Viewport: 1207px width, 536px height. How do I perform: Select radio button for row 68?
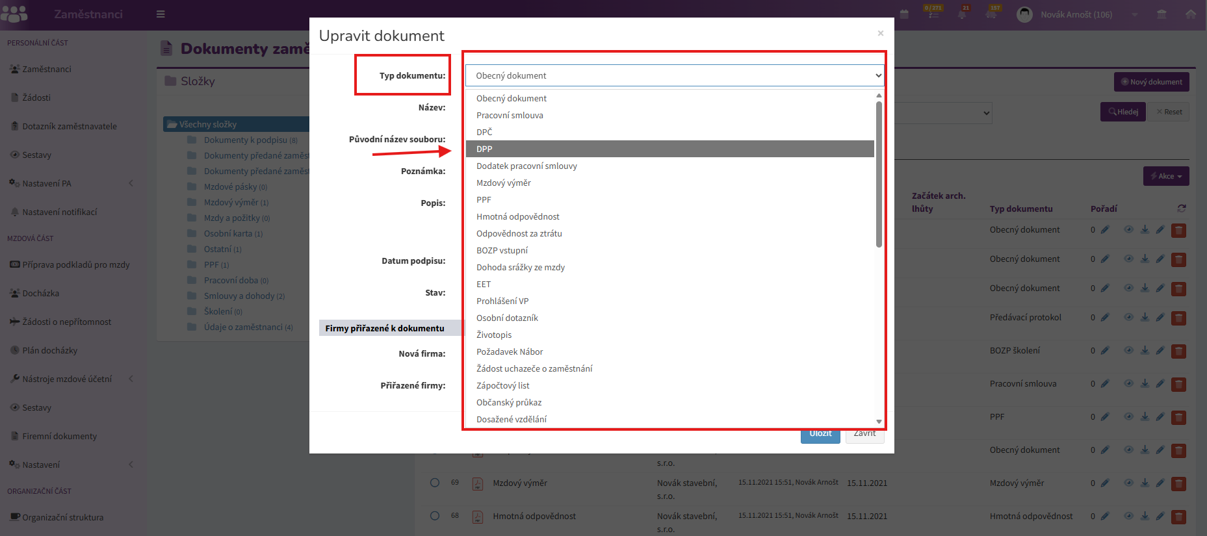pos(435,516)
